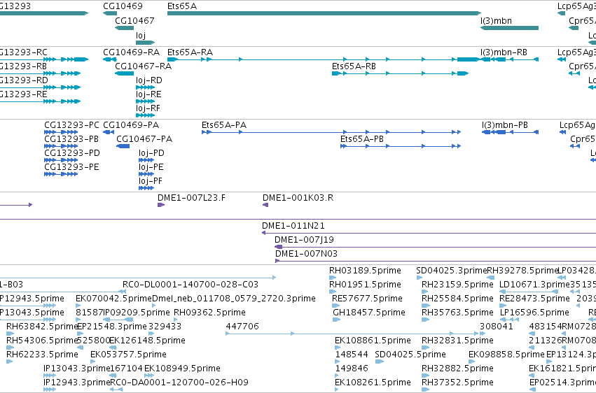
Task: Select the Ets65A-PB protein label
Action: click(x=362, y=139)
